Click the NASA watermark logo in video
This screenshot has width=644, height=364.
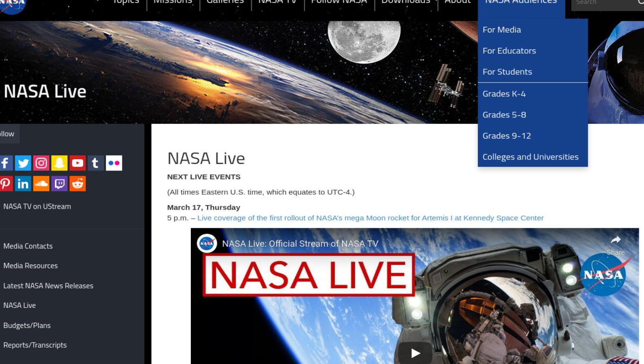pyautogui.click(x=604, y=275)
